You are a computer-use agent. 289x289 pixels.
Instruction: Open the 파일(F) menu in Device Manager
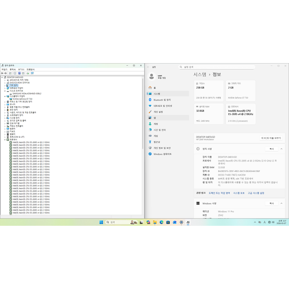pyautogui.click(x=4, y=69)
